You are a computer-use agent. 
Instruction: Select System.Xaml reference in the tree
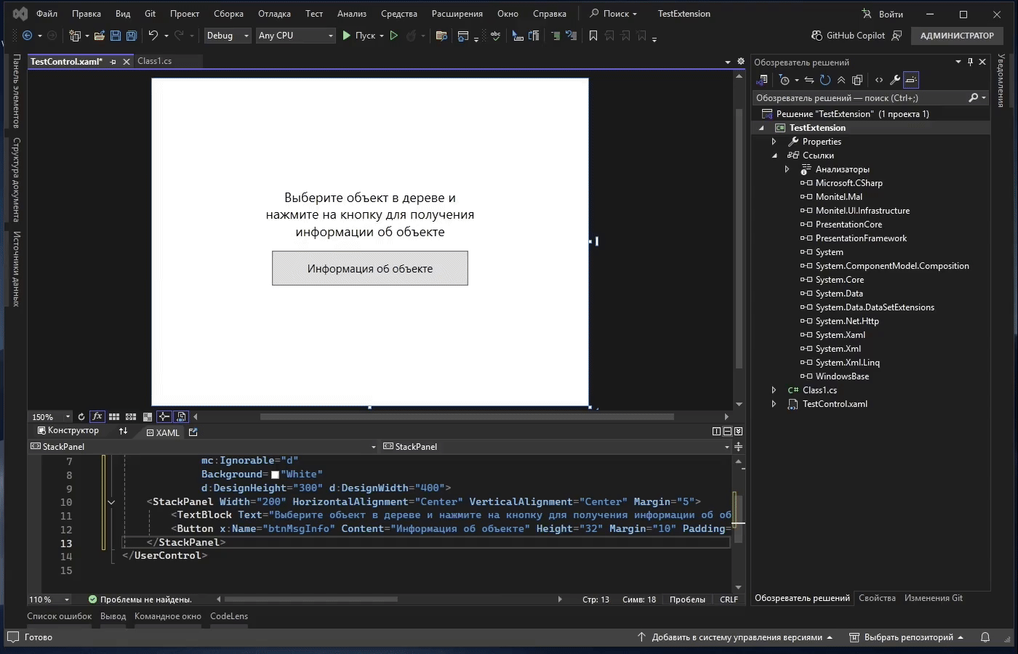(x=840, y=335)
